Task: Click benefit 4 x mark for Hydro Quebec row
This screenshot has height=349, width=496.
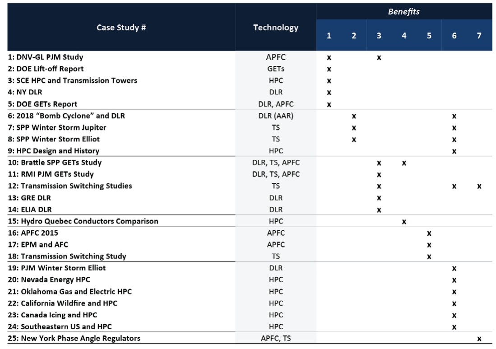Action: (x=404, y=222)
